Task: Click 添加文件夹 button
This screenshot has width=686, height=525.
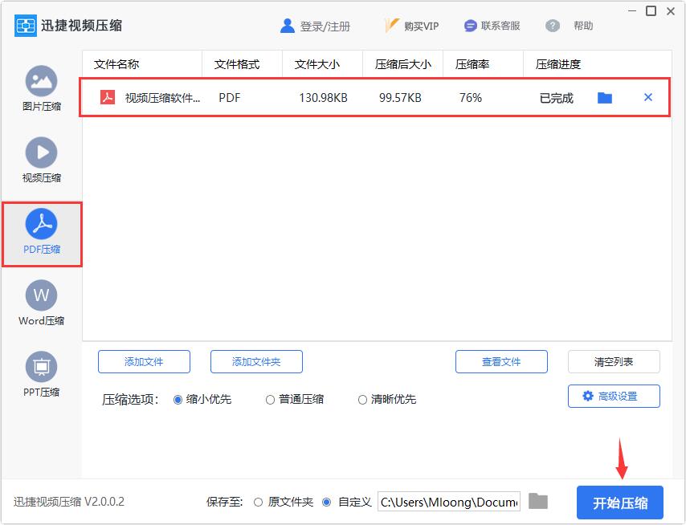Action: 256,361
